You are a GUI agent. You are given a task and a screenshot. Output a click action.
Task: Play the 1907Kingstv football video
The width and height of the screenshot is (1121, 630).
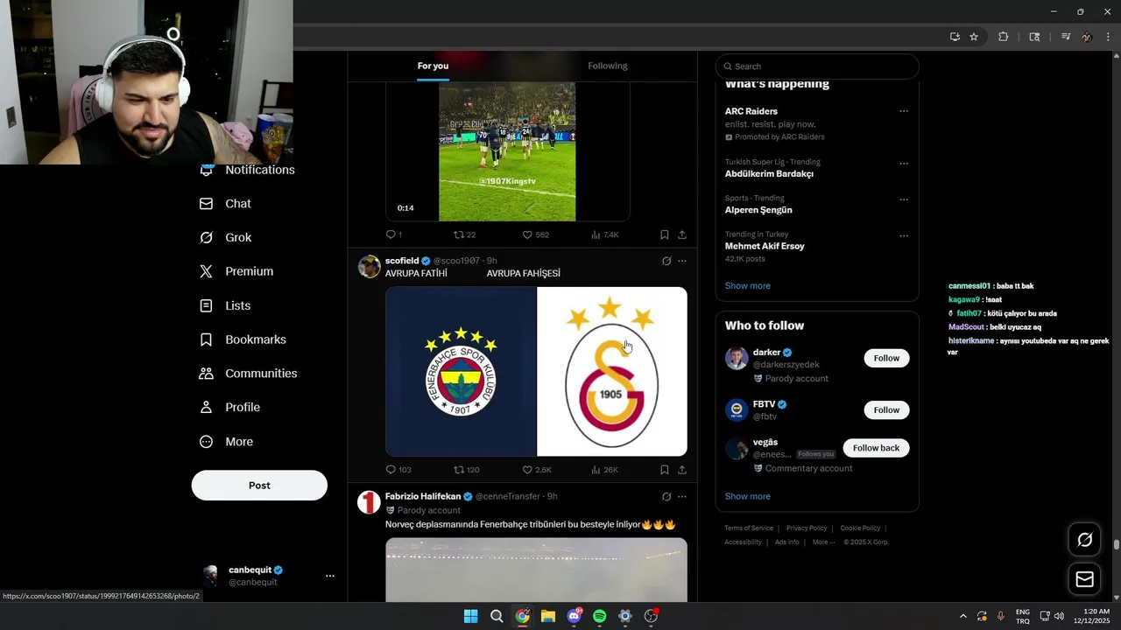(507, 151)
